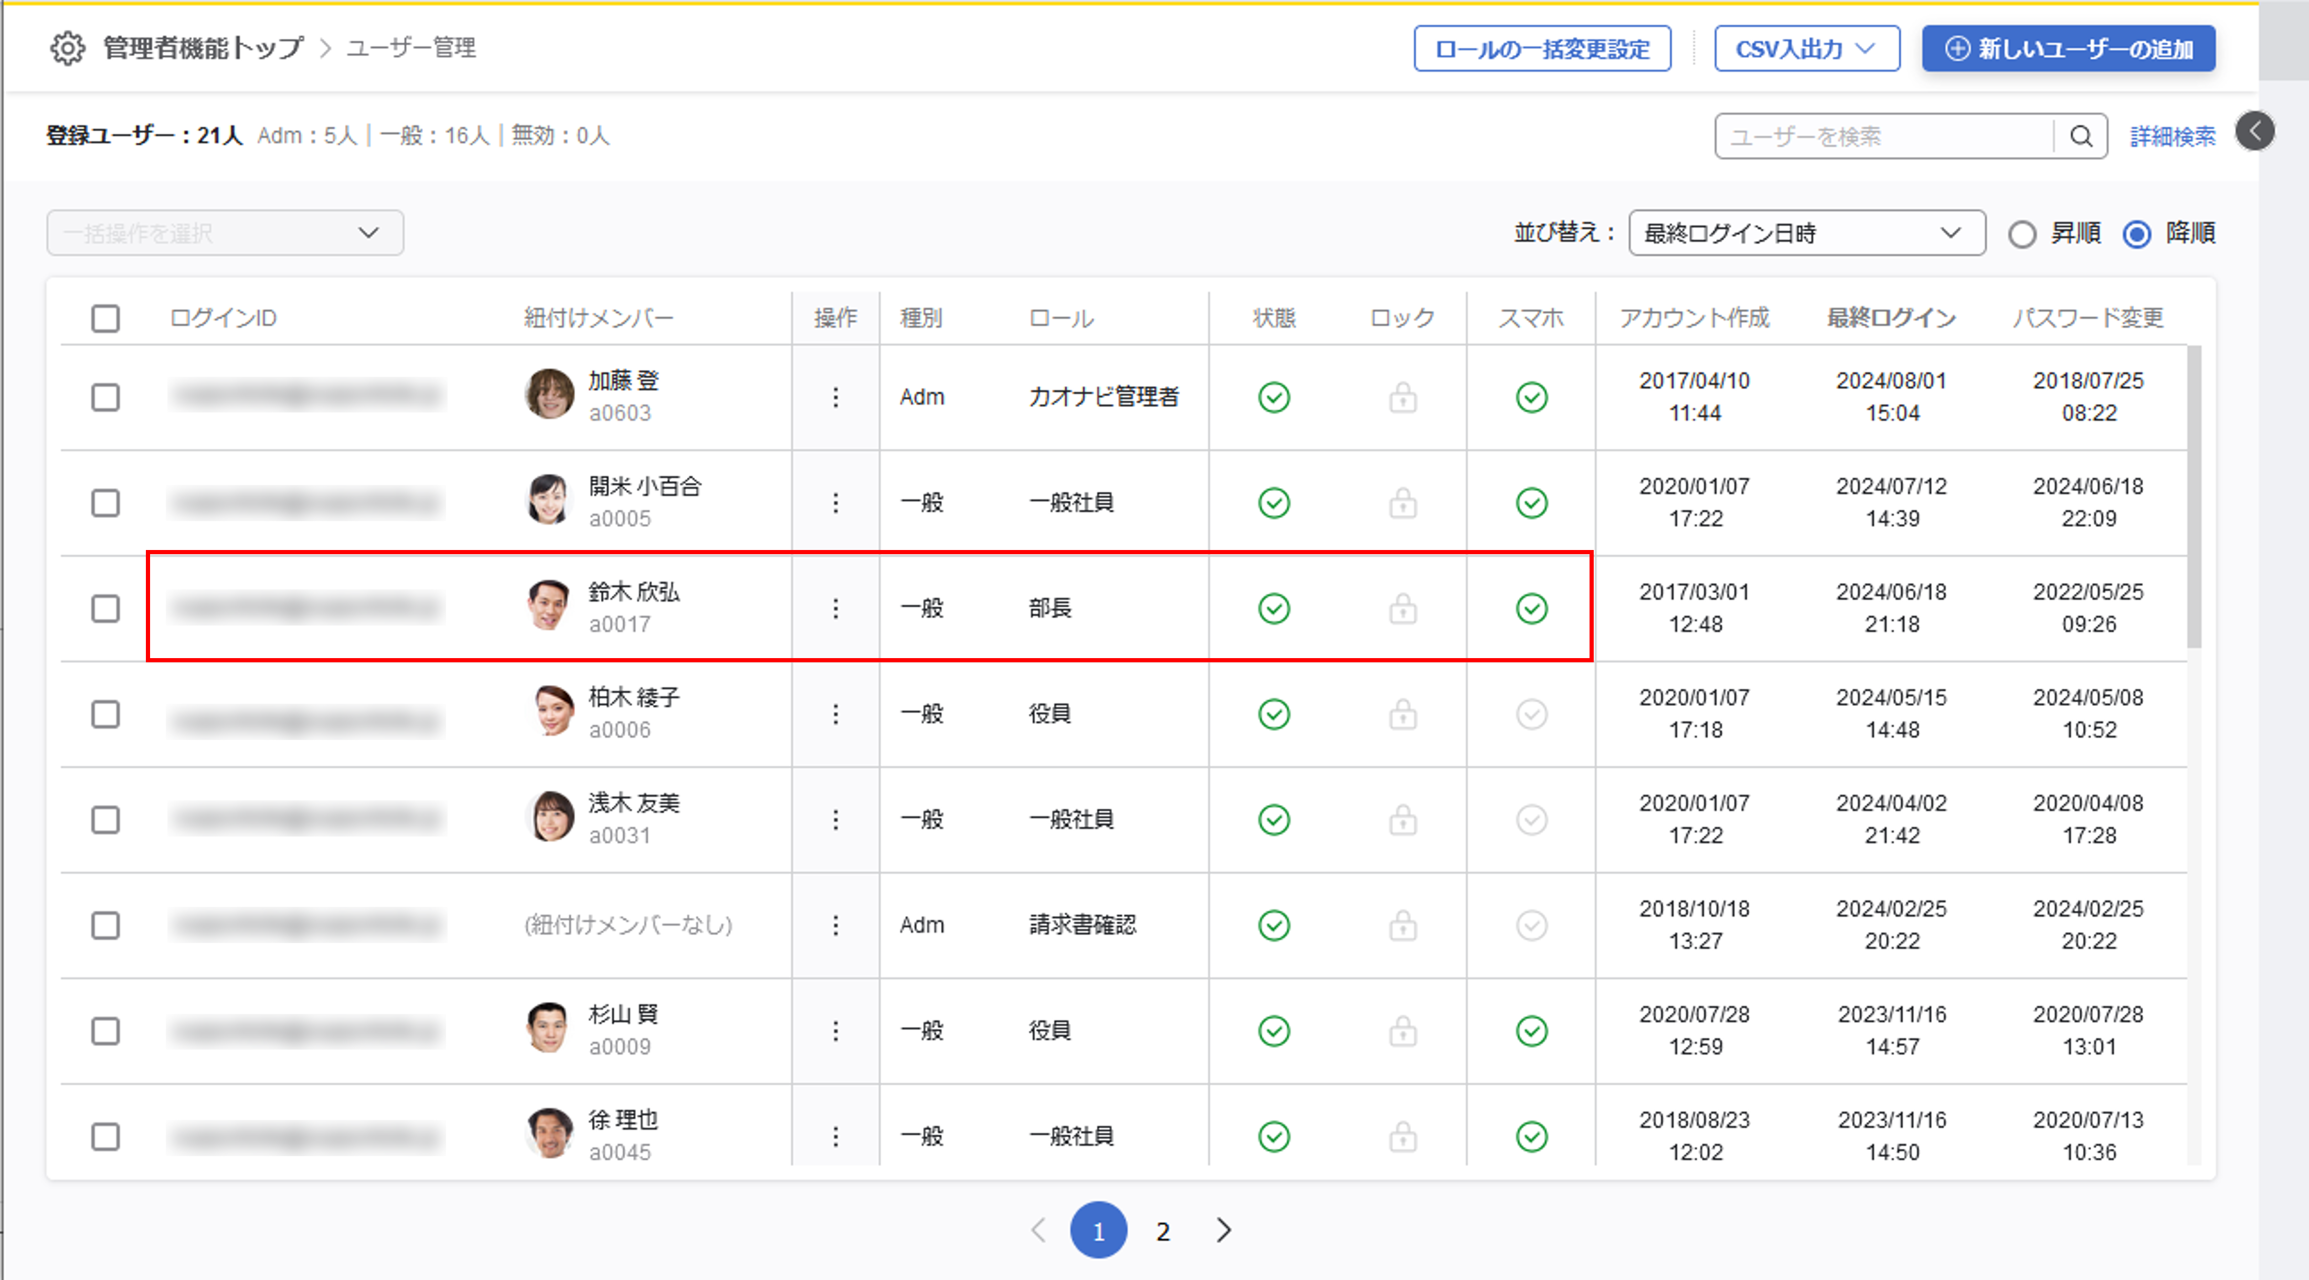Check the select-all checkbox in header
Viewport: 2309px width, 1280px height.
coord(106,318)
